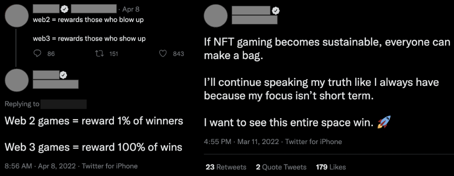The image size is (454, 176).
Task: Click the reply icon showing 86 replies
Action: point(38,53)
